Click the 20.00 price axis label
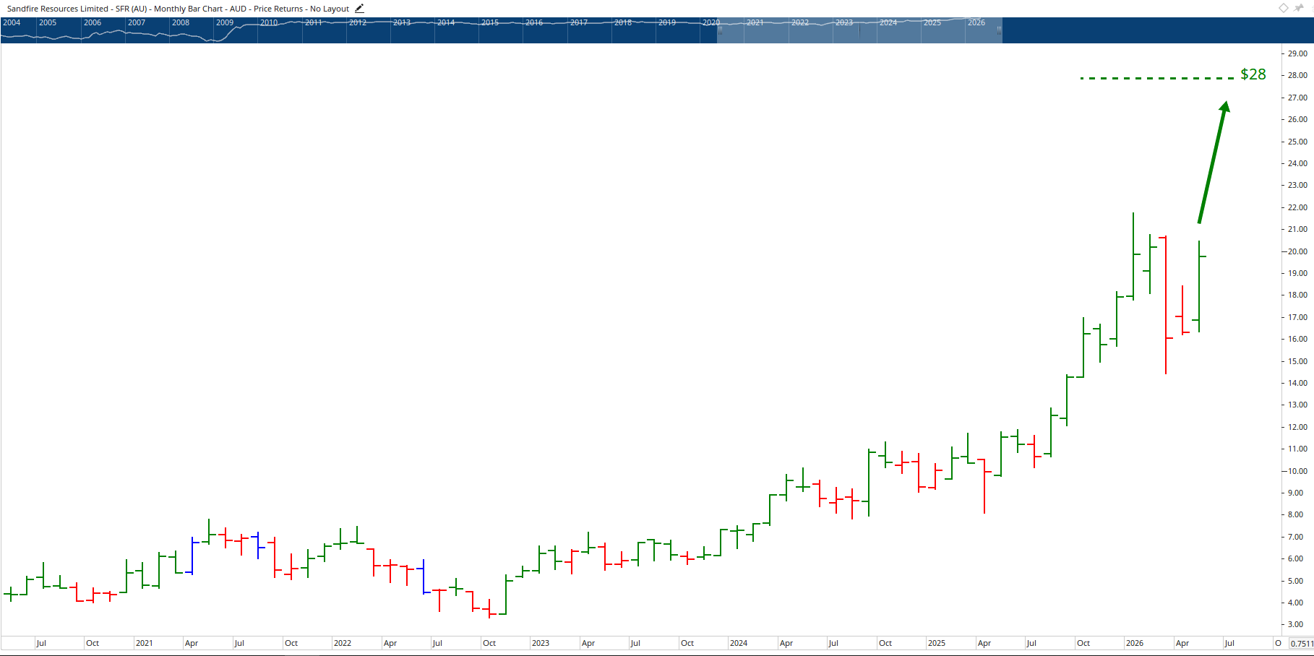Image resolution: width=1314 pixels, height=656 pixels. [x=1297, y=251]
